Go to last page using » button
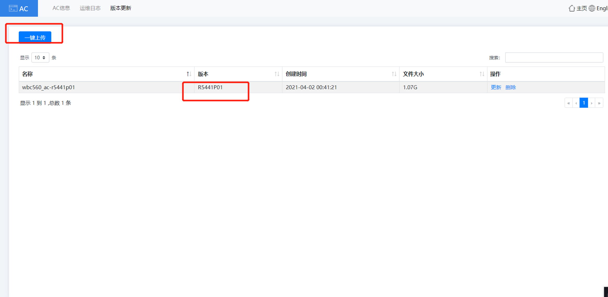Viewport: 608px width, 297px height. coord(599,103)
